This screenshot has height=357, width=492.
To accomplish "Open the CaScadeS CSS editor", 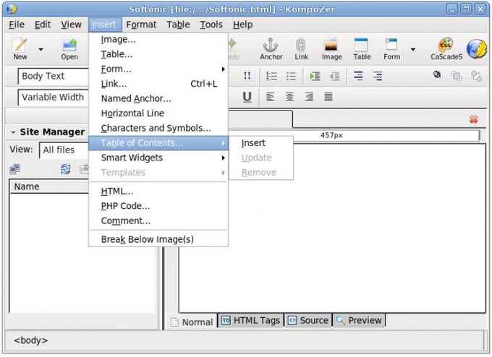I will tap(446, 48).
